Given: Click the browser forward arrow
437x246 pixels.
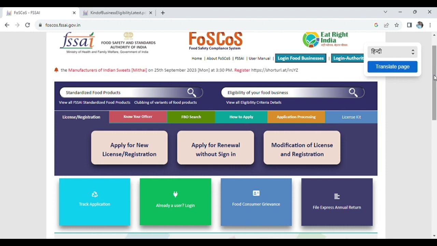Looking at the screenshot, I should coord(17,25).
